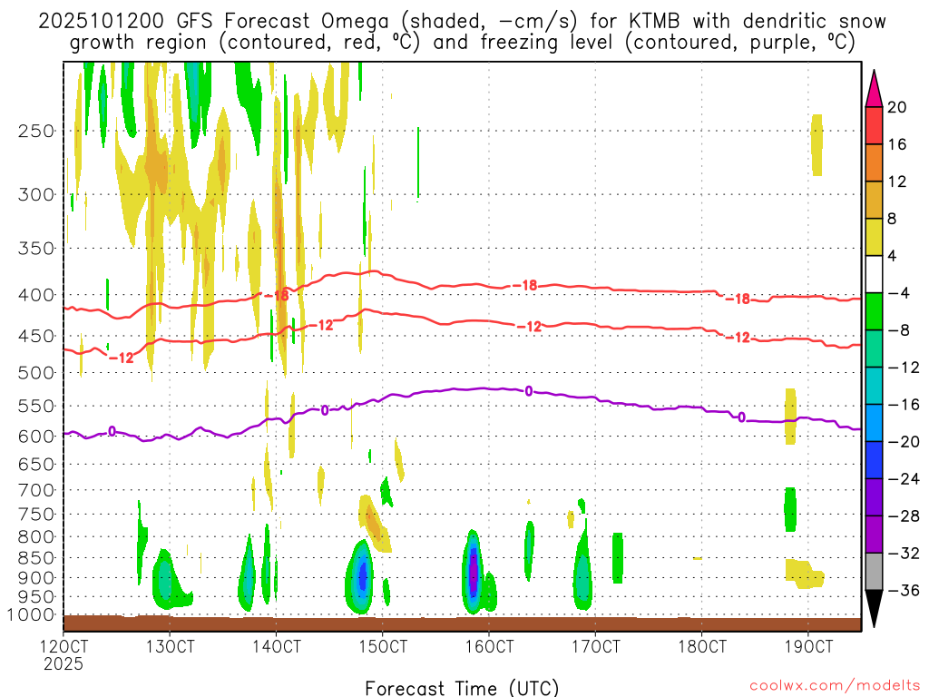The height and width of the screenshot is (697, 929).
Task: Click the leftmost purple 0 freezing level label
Action: 112,431
